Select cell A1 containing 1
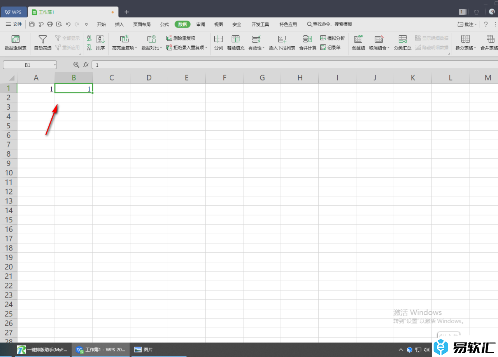 coord(36,89)
